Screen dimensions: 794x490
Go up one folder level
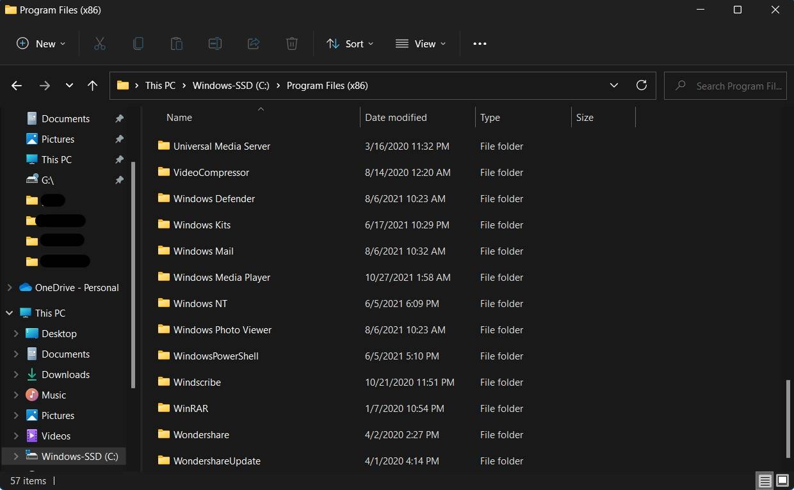click(92, 85)
